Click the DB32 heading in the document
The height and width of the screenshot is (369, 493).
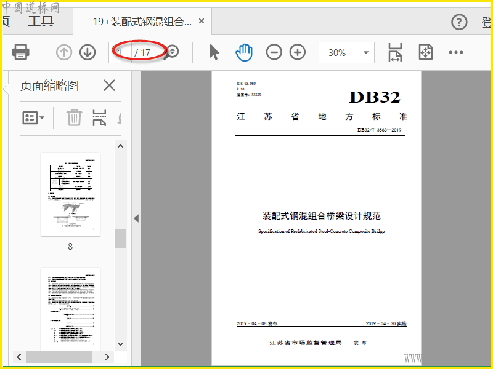coord(375,97)
